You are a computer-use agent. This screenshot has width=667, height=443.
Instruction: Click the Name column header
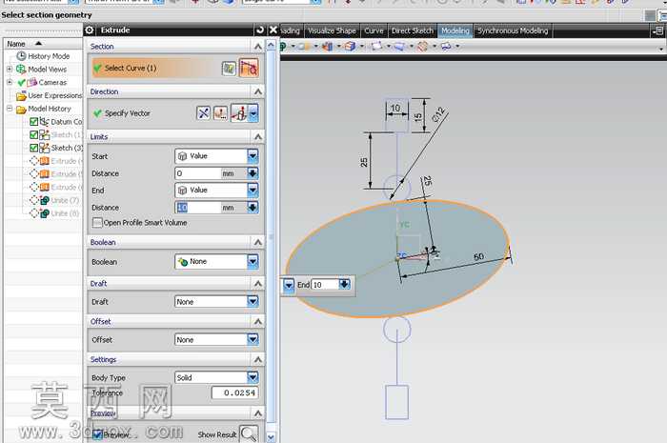click(43, 44)
